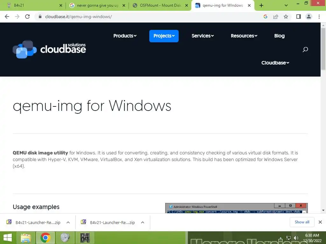Click the 'qemu-img for Windows' heading

coord(92,106)
